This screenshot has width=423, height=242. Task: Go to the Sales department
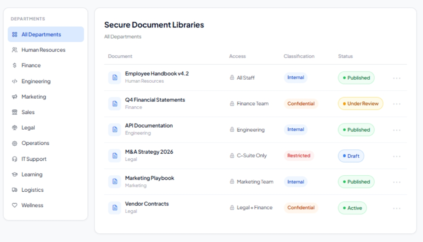tap(46, 112)
